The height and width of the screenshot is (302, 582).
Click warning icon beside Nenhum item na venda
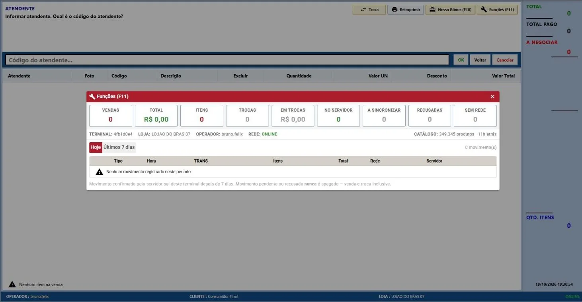pyautogui.click(x=12, y=284)
